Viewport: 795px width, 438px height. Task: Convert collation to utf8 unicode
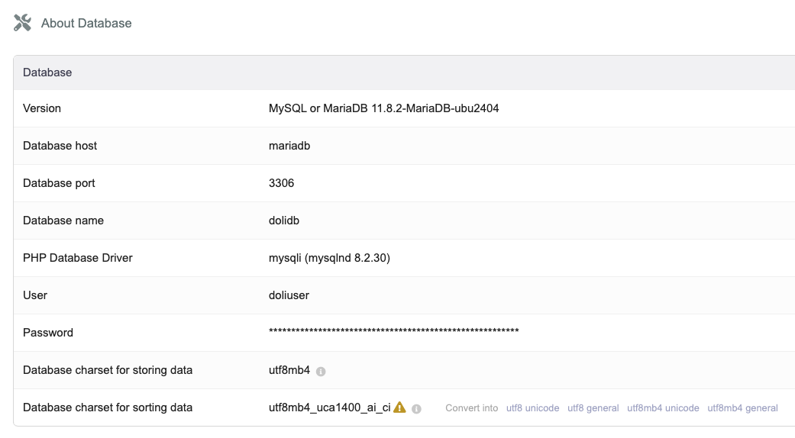(532, 408)
